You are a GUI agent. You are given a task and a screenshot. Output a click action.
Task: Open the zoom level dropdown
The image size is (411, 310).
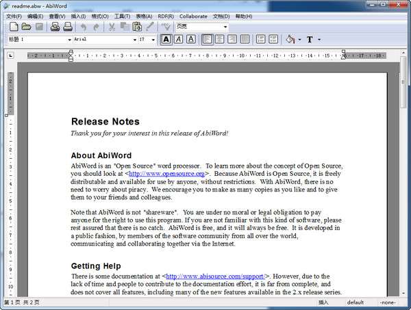click(225, 27)
